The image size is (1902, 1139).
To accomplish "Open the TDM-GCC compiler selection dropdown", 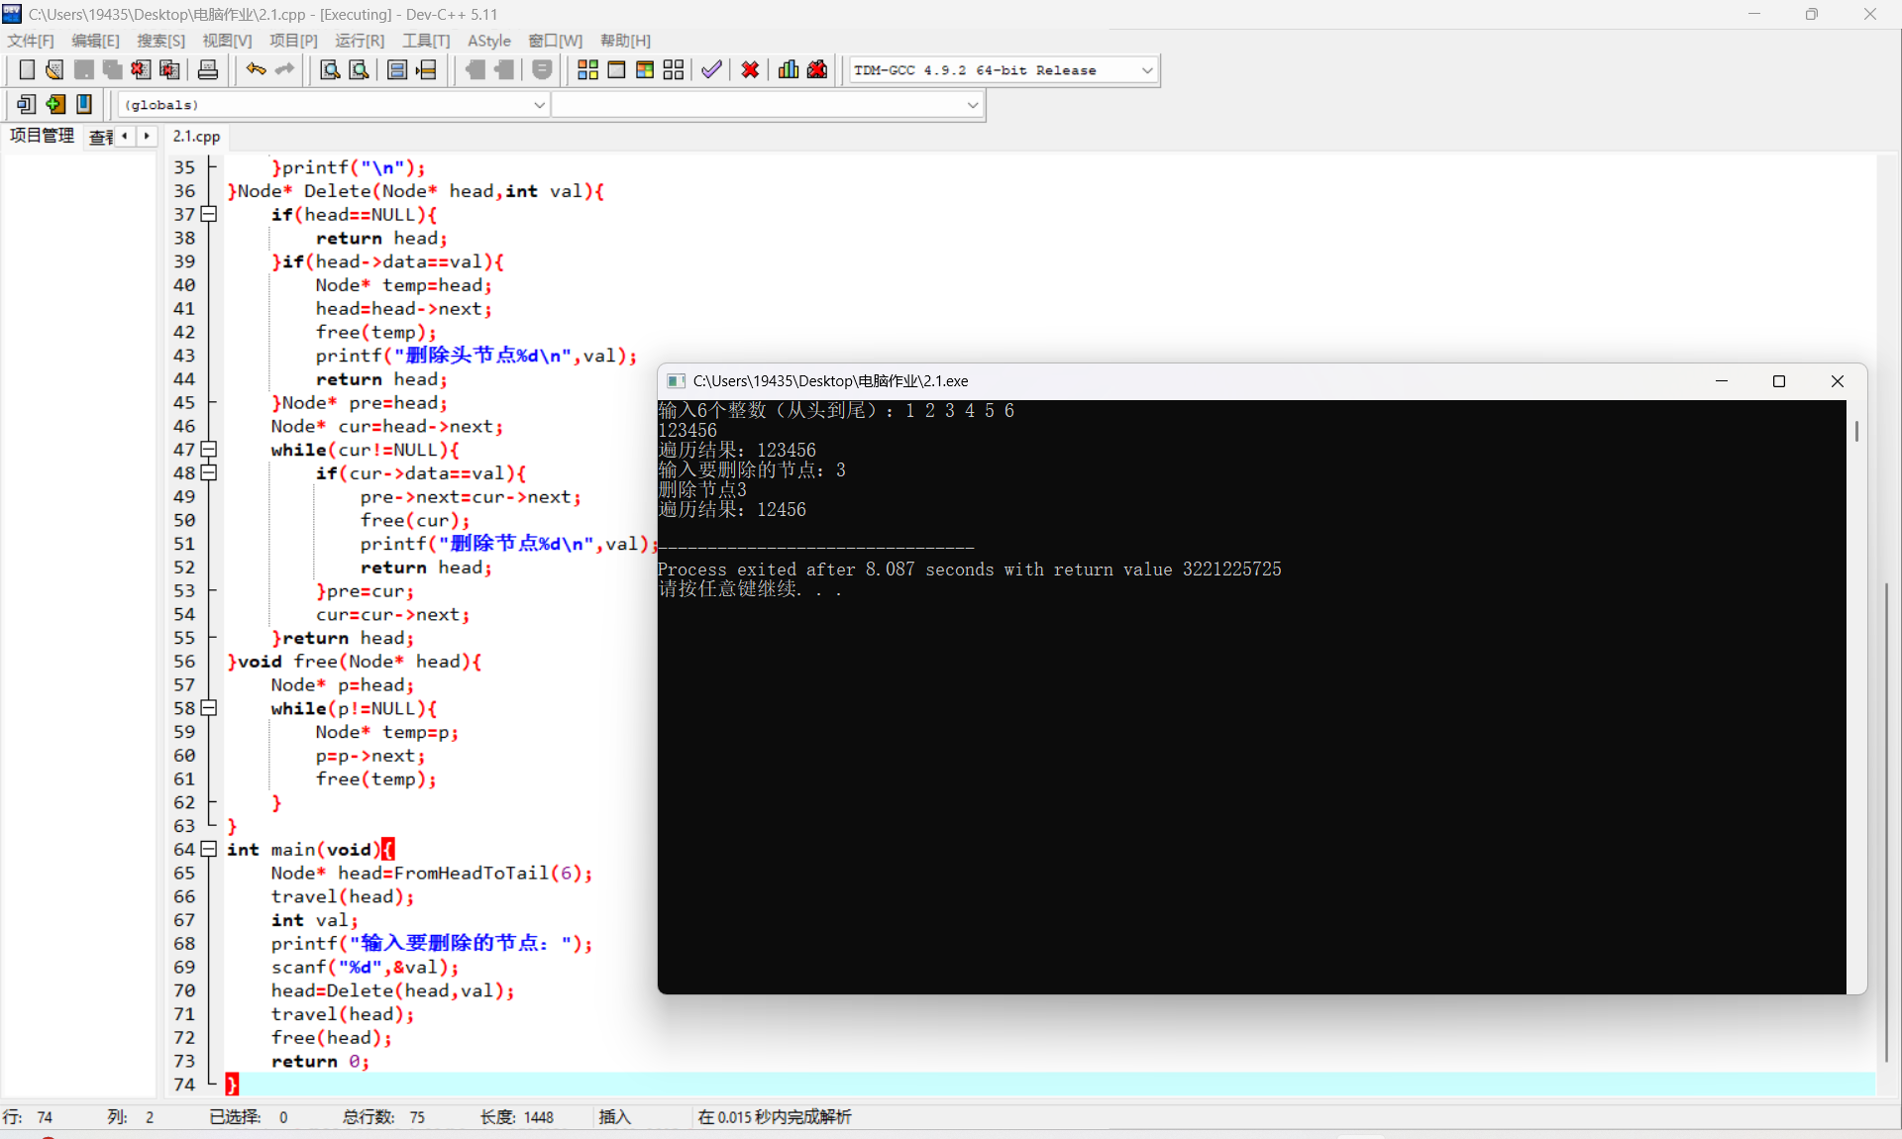I will coord(1146,70).
